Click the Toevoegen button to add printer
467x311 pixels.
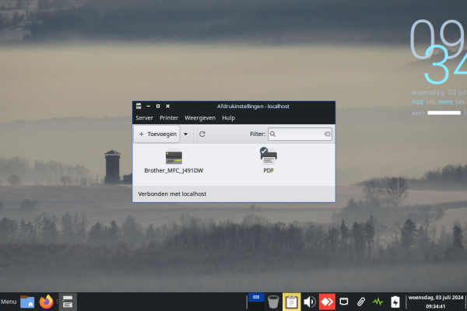[x=157, y=135]
